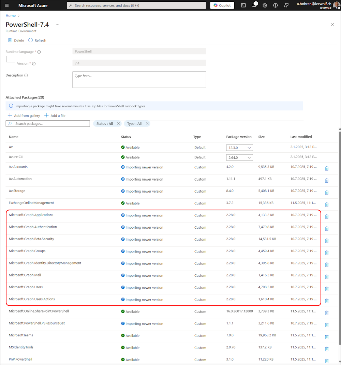341x365 pixels.
Task: Open the Type : All filter
Action: (134, 124)
